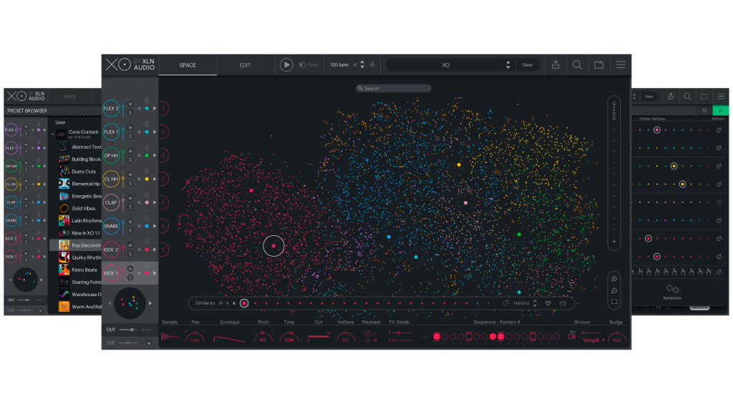Jump to first similar sample icon

(220, 303)
